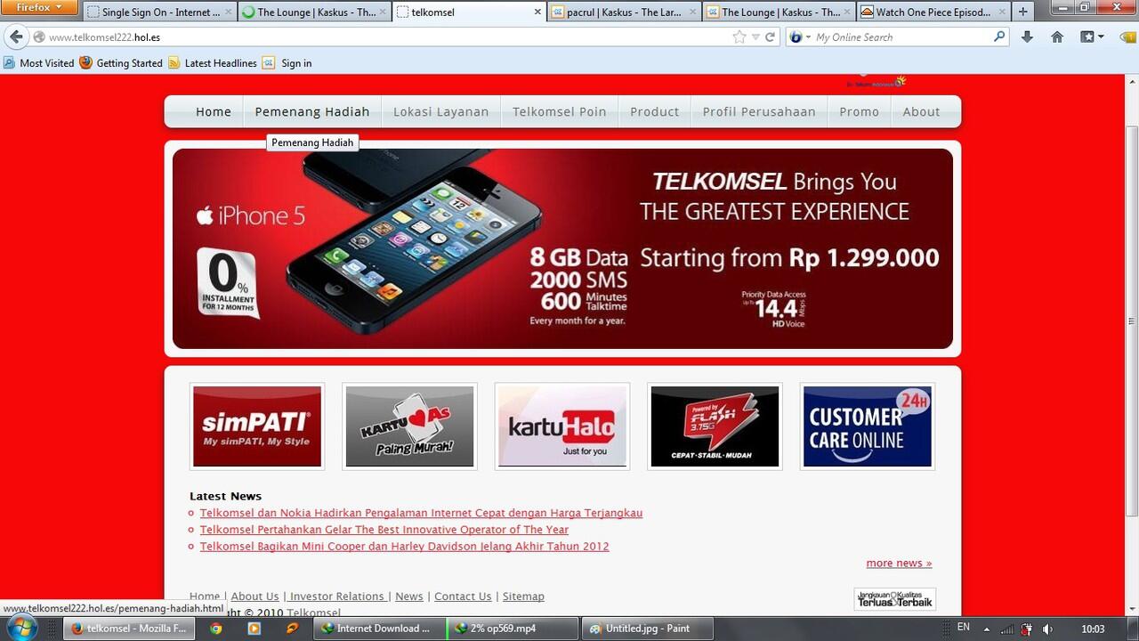Screen dimensions: 1139x641
Task: Open the Windows Start menu
Action: (x=21, y=628)
